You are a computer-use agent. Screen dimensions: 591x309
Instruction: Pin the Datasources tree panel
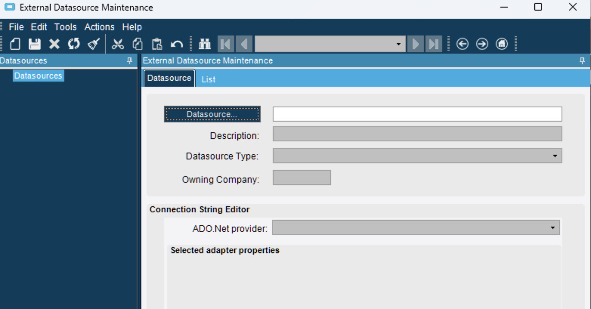[x=130, y=60]
